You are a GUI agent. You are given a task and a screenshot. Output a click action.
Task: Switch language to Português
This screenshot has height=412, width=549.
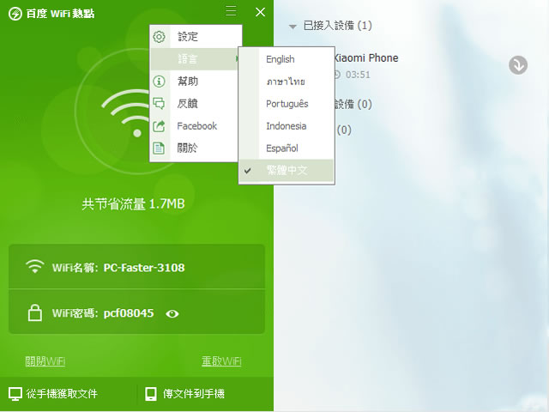(287, 104)
